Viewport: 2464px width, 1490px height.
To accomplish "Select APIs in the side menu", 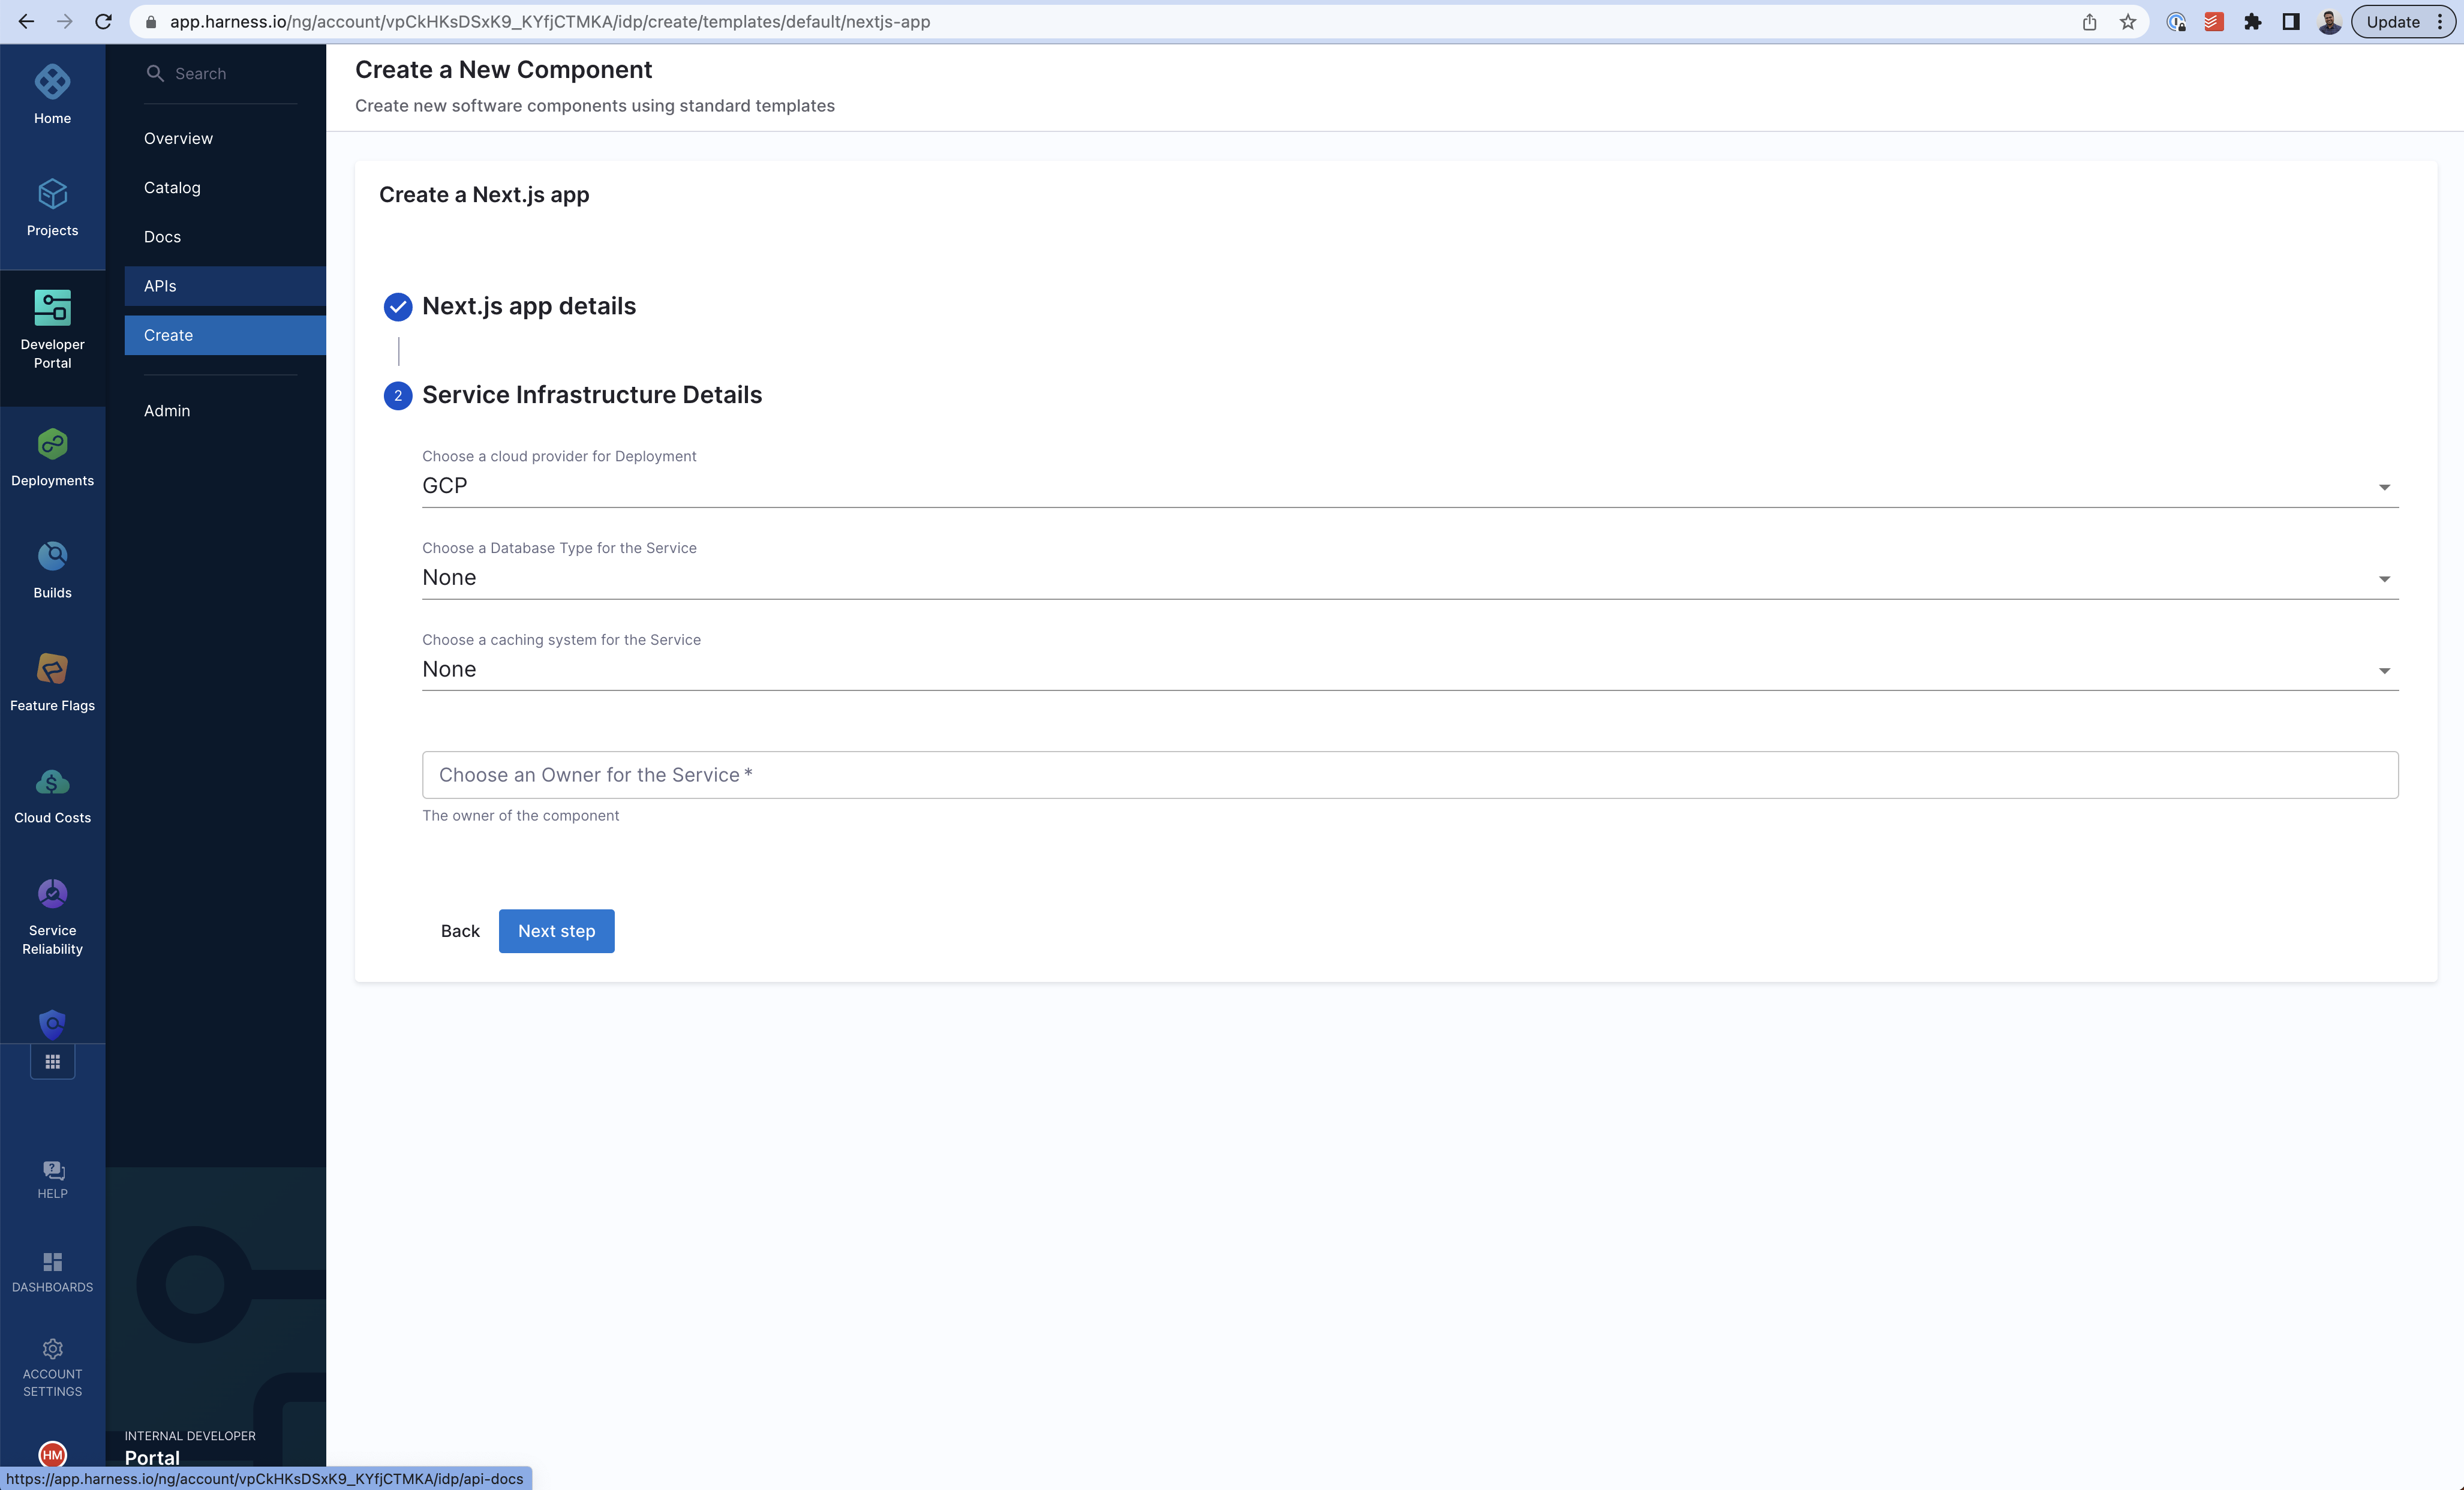I will 160,286.
